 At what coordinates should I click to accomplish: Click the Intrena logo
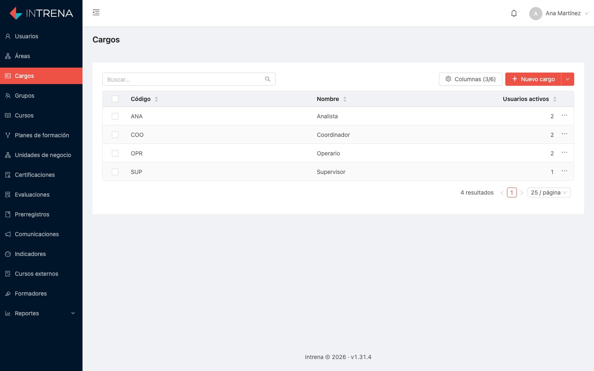coord(41,13)
